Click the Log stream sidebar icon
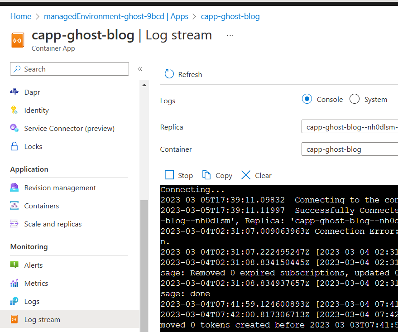Viewport: 398px width, 332px height. tap(14, 319)
